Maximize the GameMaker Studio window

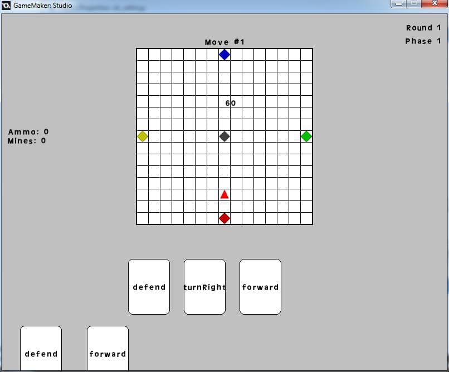click(414, 3)
